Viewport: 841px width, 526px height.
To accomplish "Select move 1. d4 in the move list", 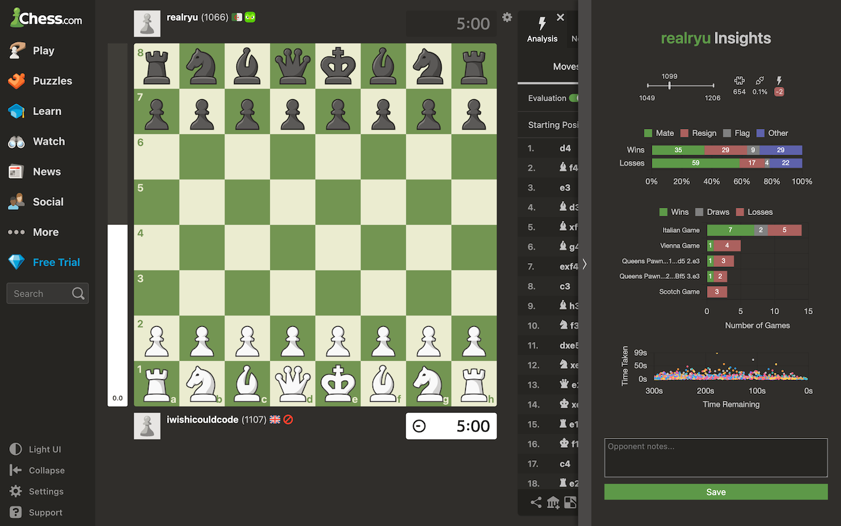I will click(x=565, y=148).
